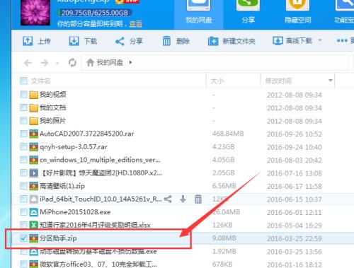The width and height of the screenshot is (354, 268).
Task: Click the 删除 delete toolbar button
Action: click(176, 41)
